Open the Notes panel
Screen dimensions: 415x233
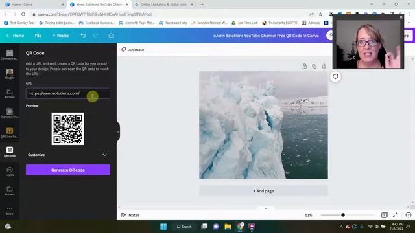[130, 215]
